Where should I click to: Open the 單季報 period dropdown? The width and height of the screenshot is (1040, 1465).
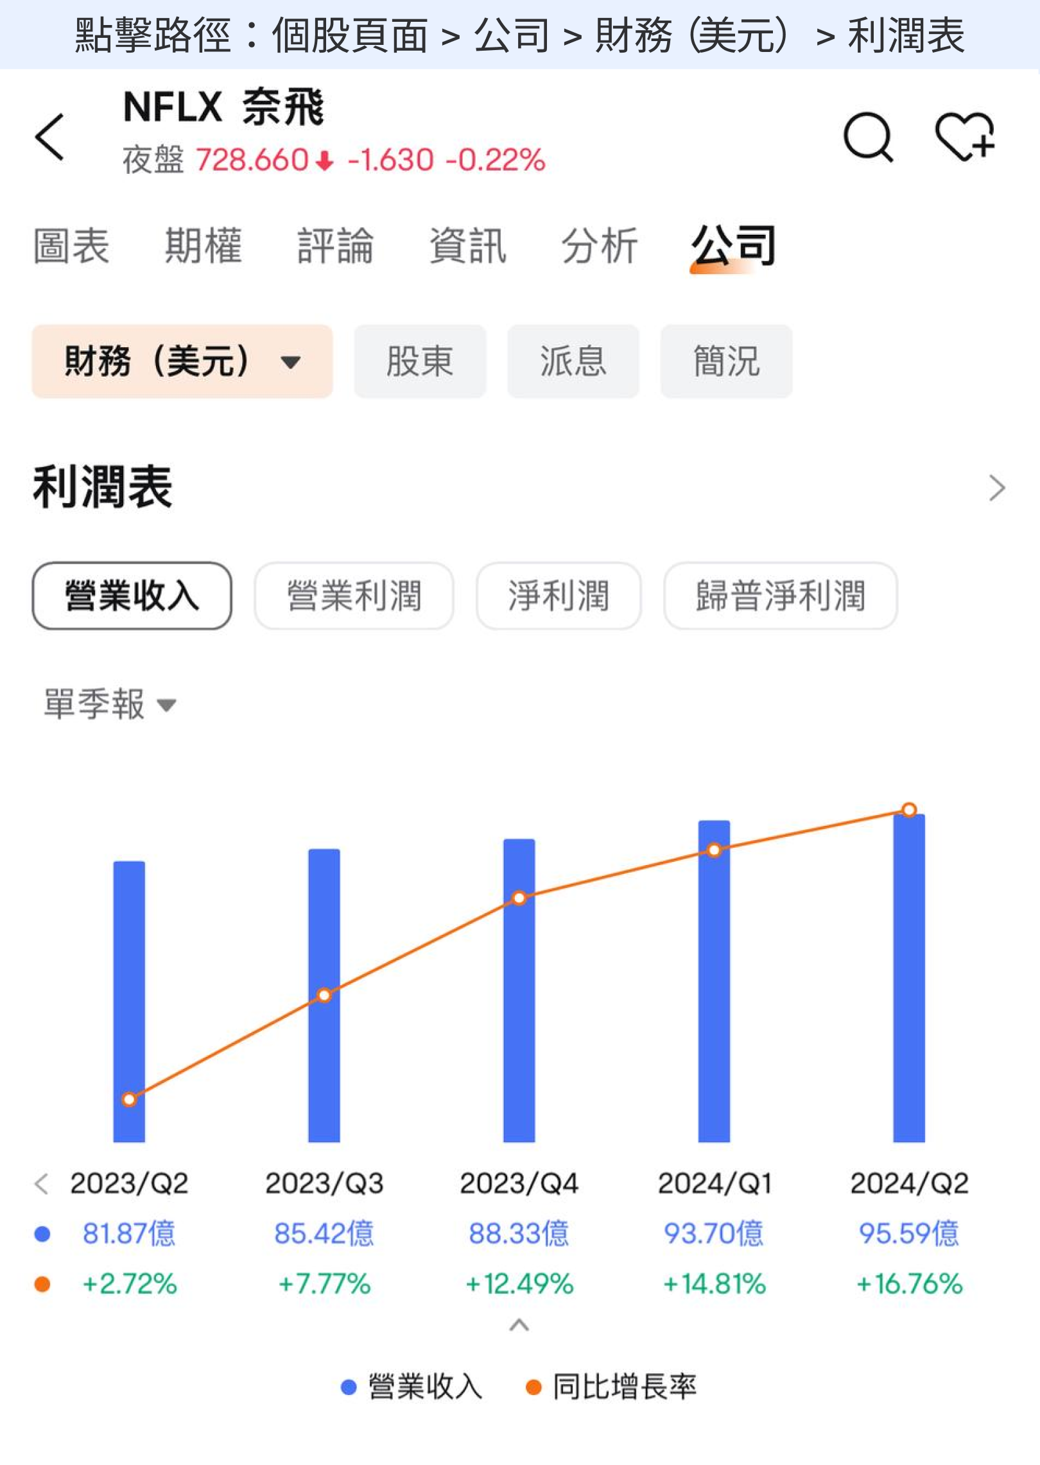coord(110,705)
